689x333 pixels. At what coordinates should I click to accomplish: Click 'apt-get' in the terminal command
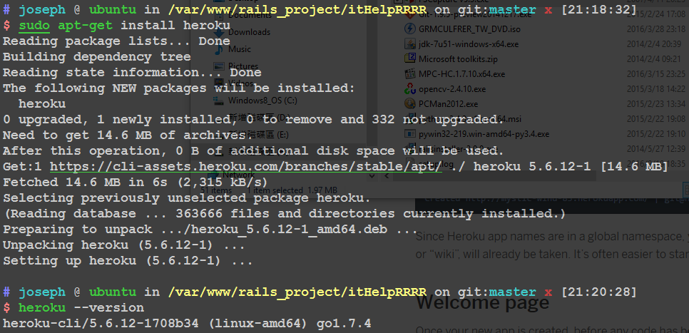(86, 26)
